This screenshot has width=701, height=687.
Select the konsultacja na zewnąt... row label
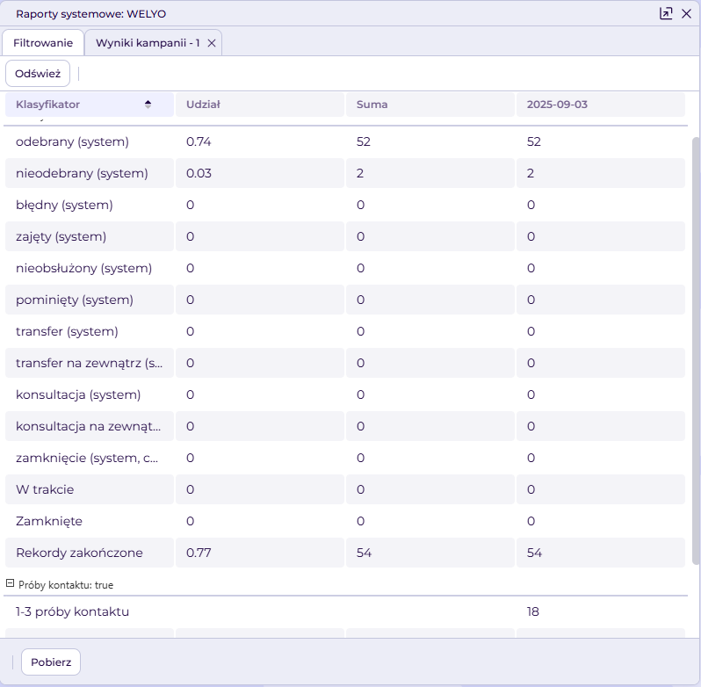[x=88, y=426]
